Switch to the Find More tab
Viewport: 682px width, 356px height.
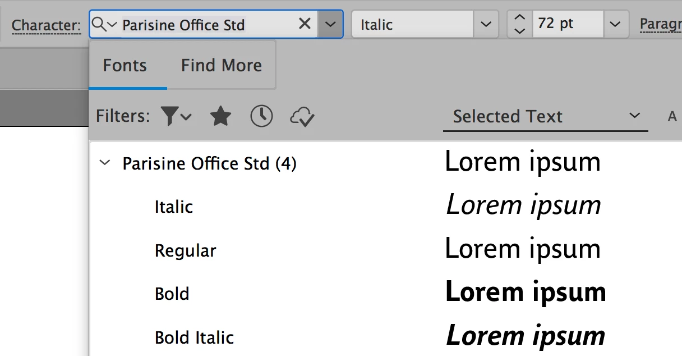tap(222, 65)
